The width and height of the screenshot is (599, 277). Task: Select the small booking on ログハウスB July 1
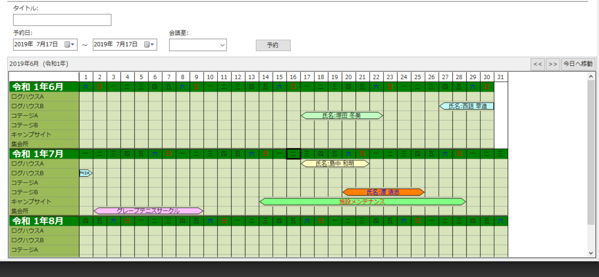(85, 173)
